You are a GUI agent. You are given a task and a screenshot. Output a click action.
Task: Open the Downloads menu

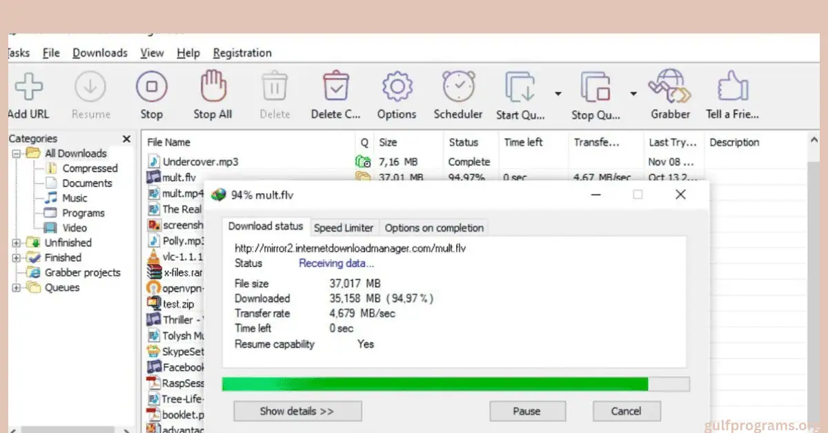(x=99, y=52)
